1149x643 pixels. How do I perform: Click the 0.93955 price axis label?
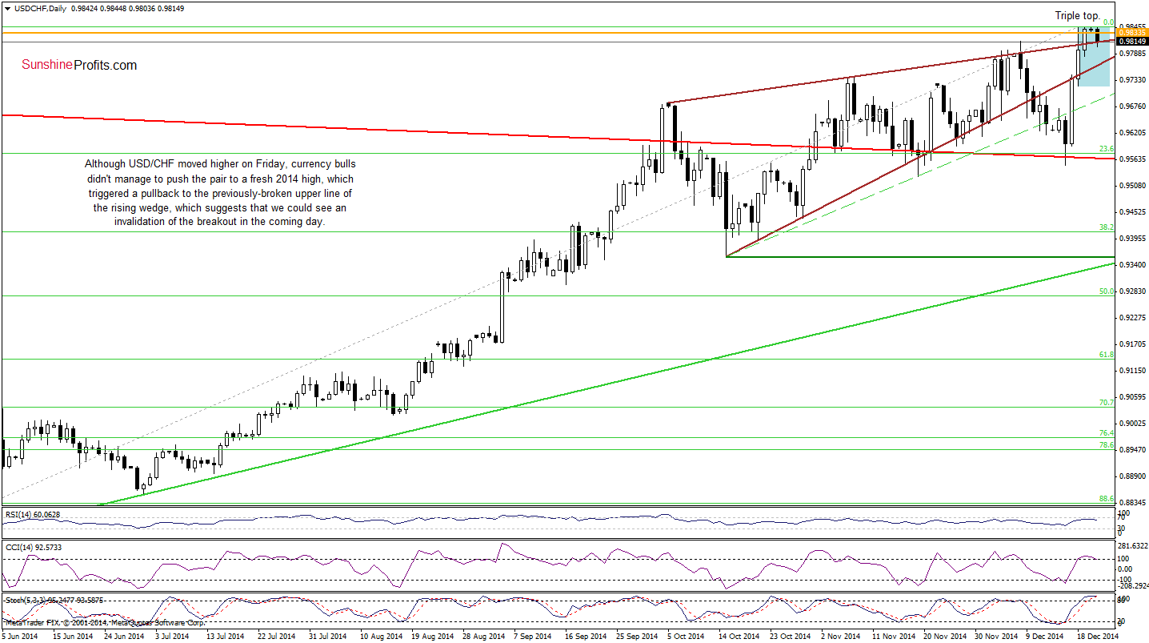[1133, 239]
